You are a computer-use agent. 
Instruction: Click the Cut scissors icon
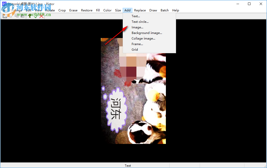pyautogui.click(x=11, y=16)
